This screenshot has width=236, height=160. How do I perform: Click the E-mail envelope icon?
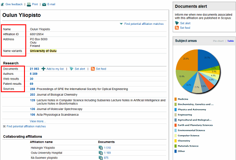click(44, 4)
